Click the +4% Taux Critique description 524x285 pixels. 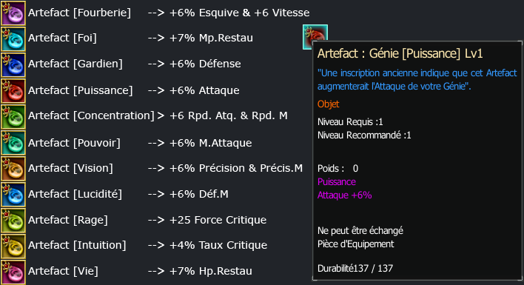point(218,245)
